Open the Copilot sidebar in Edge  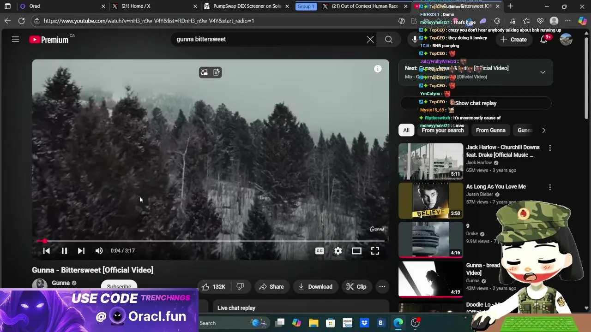point(583,21)
